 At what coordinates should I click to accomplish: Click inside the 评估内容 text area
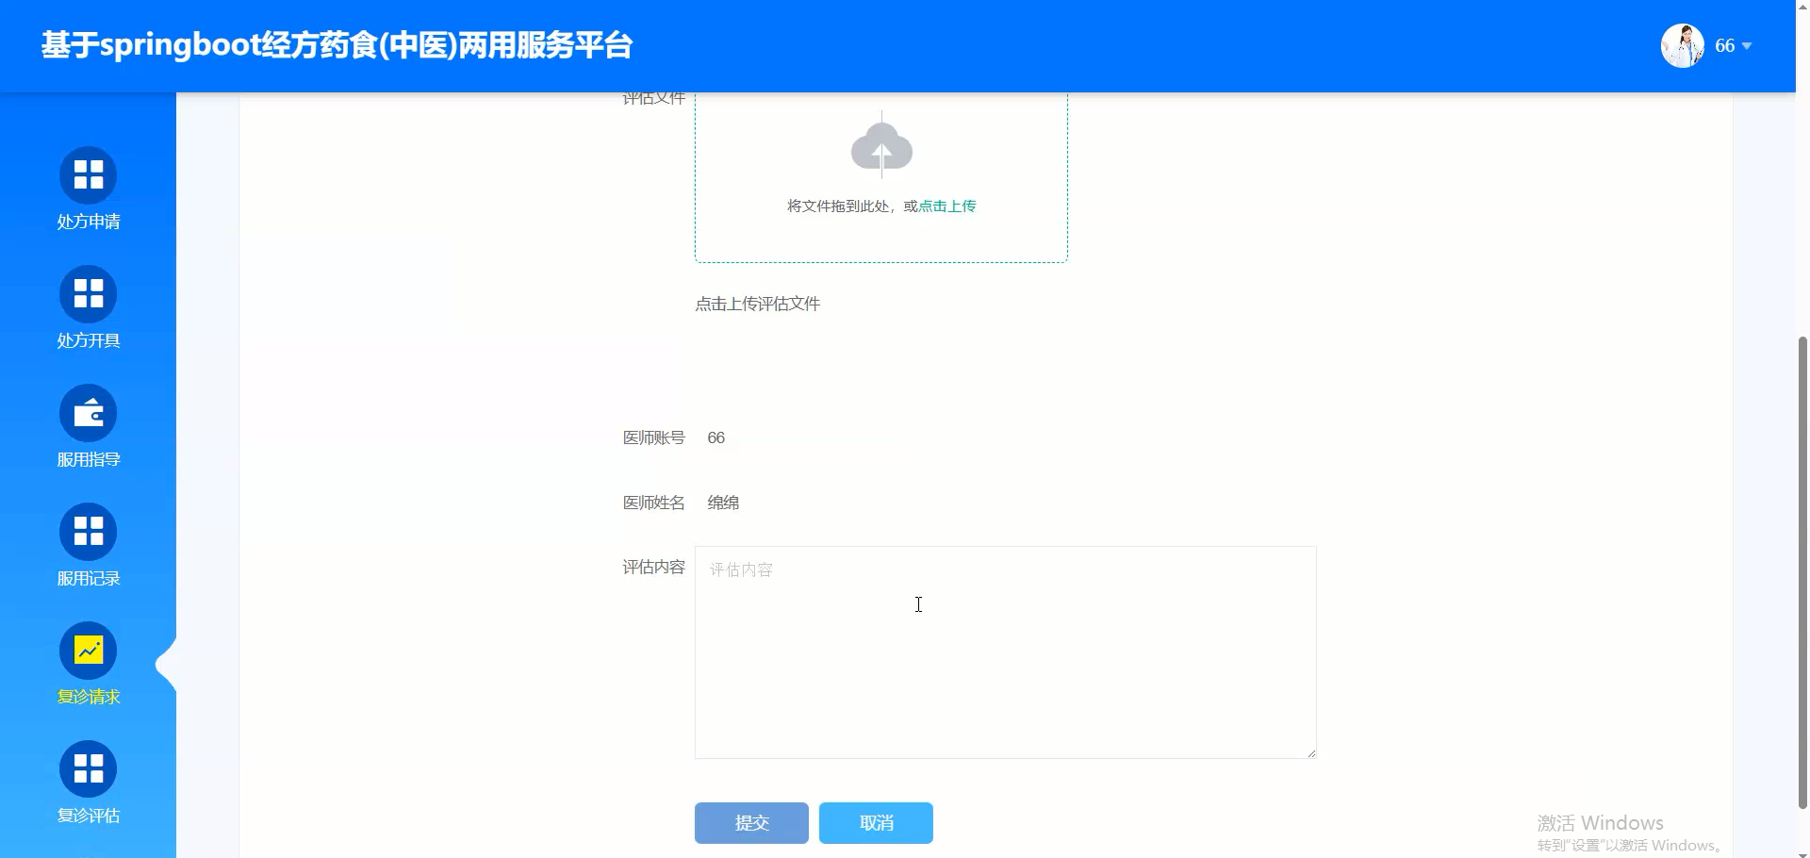pyautogui.click(x=1004, y=651)
